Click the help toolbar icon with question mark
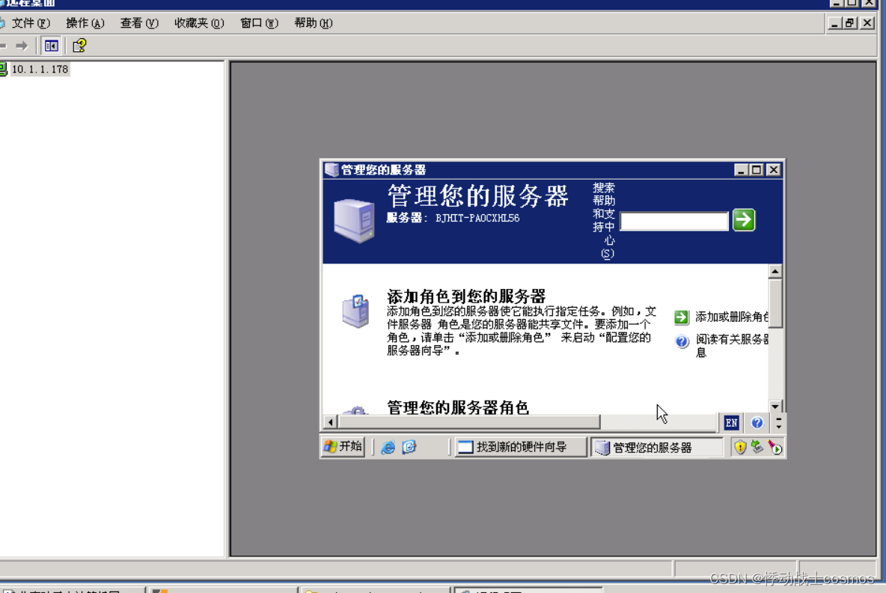This screenshot has width=886, height=593. tap(79, 46)
